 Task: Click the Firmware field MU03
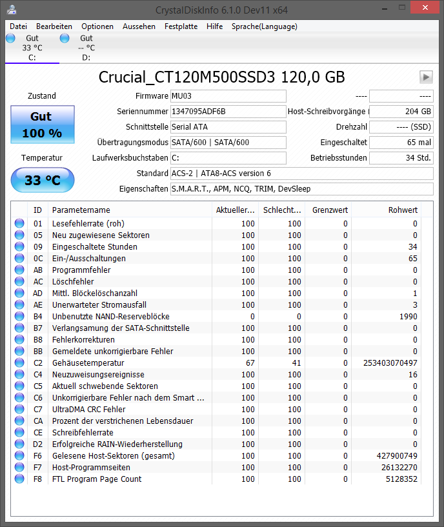coord(228,96)
